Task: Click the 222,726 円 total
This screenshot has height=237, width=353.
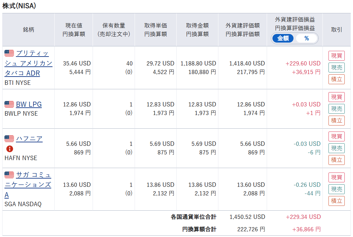Action: pos(251,229)
